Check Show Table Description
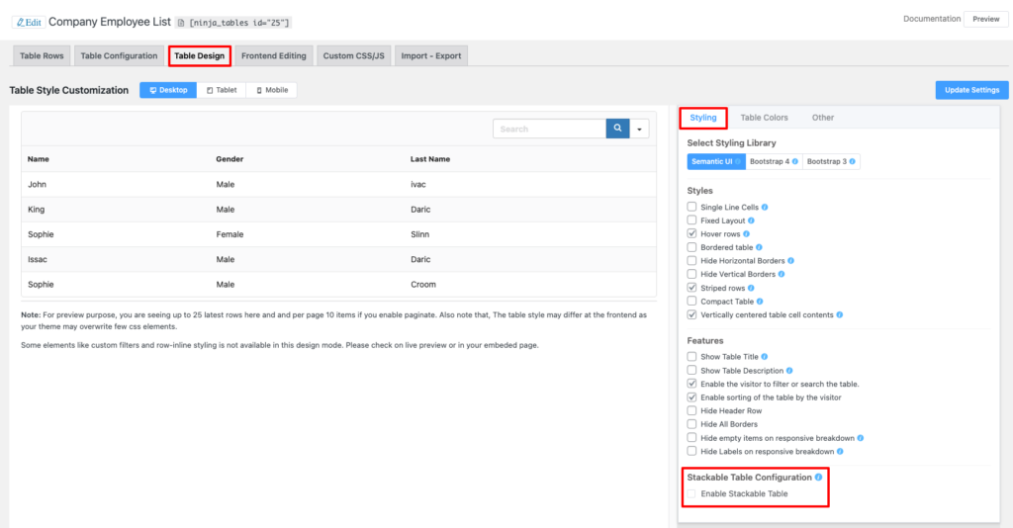The image size is (1013, 528). coord(691,370)
